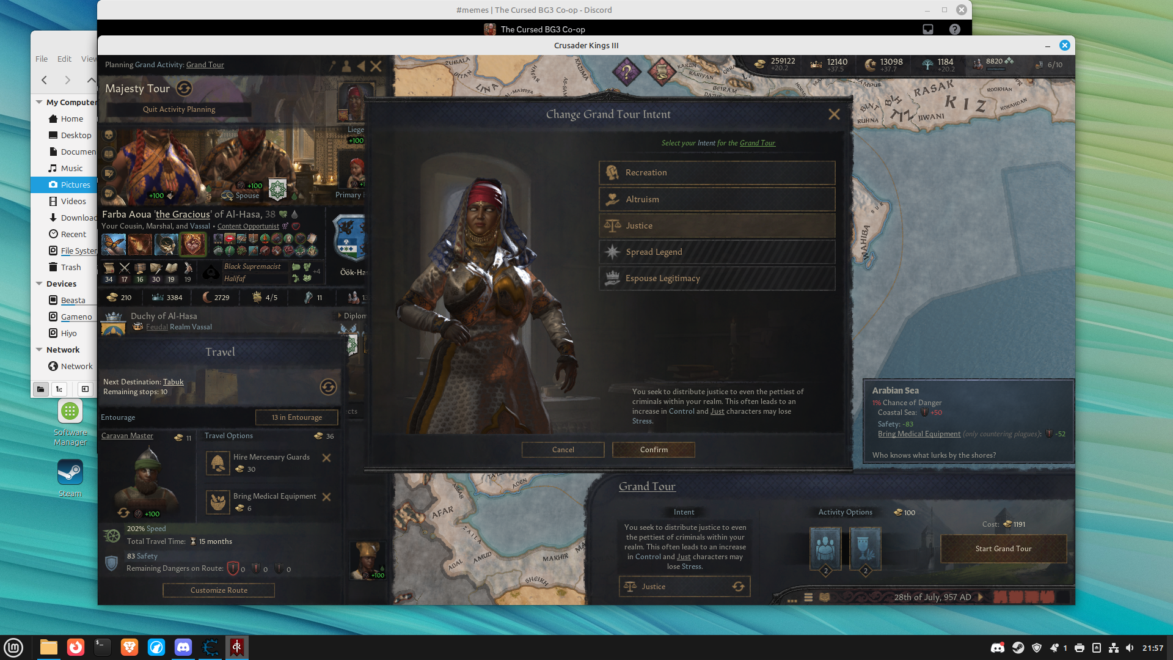Click the domain limit indicator showing 6/10
Image resolution: width=1173 pixels, height=660 pixels.
(x=1049, y=65)
